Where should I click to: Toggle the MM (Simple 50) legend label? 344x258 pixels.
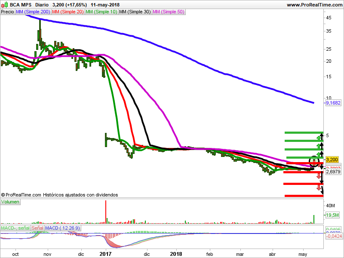click(168, 12)
